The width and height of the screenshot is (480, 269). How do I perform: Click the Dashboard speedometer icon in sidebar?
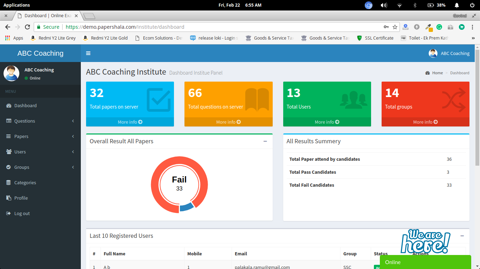(x=9, y=105)
